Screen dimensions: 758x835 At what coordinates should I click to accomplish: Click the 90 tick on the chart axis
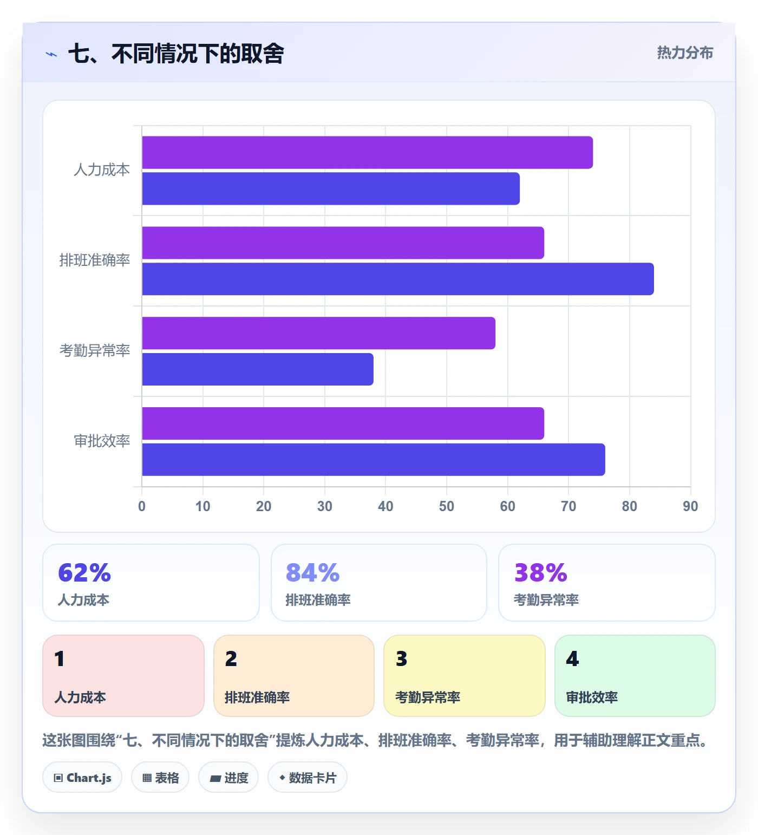[x=690, y=506]
